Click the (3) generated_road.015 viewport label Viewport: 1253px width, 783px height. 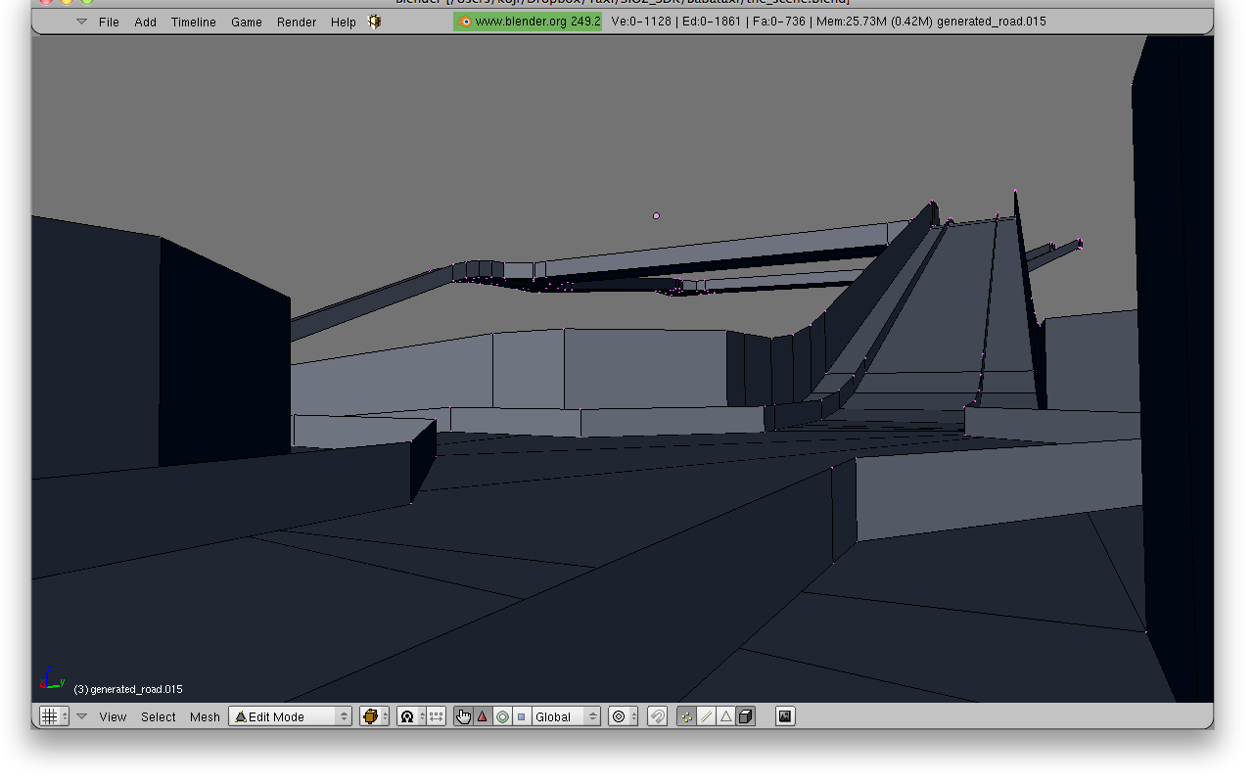(x=128, y=689)
